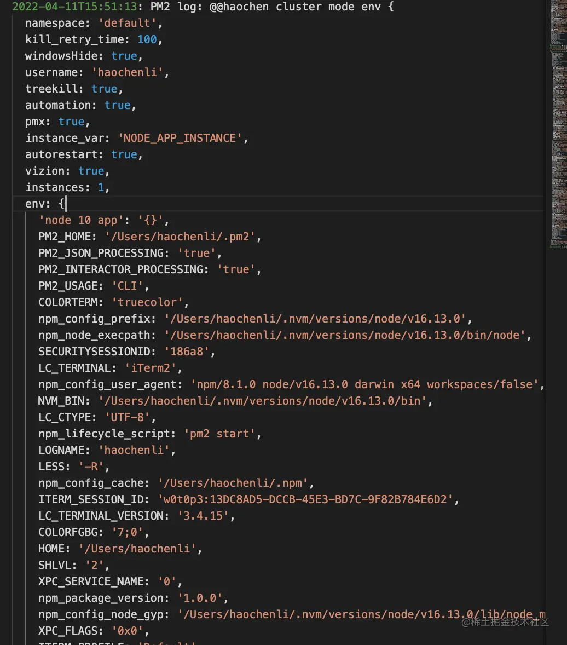Click LC_TERMINAL value 'iTerm2'

pyautogui.click(x=150, y=368)
